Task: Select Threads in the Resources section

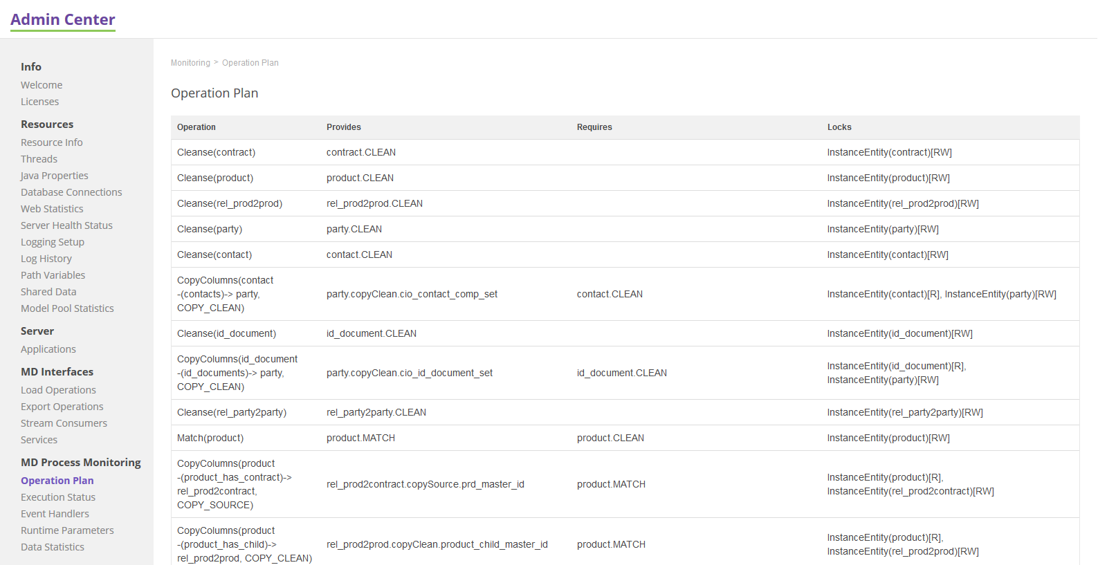Action: click(x=39, y=159)
